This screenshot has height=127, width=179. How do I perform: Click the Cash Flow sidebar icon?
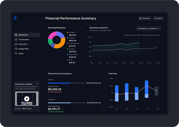click(16, 44)
